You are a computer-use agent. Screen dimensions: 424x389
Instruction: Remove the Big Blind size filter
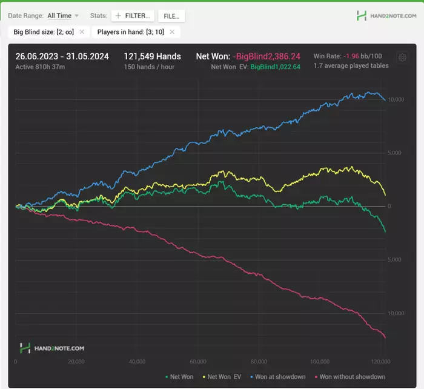coord(82,32)
